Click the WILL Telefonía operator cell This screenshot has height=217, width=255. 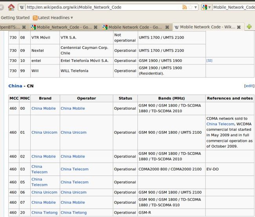pyautogui.click(x=87, y=71)
